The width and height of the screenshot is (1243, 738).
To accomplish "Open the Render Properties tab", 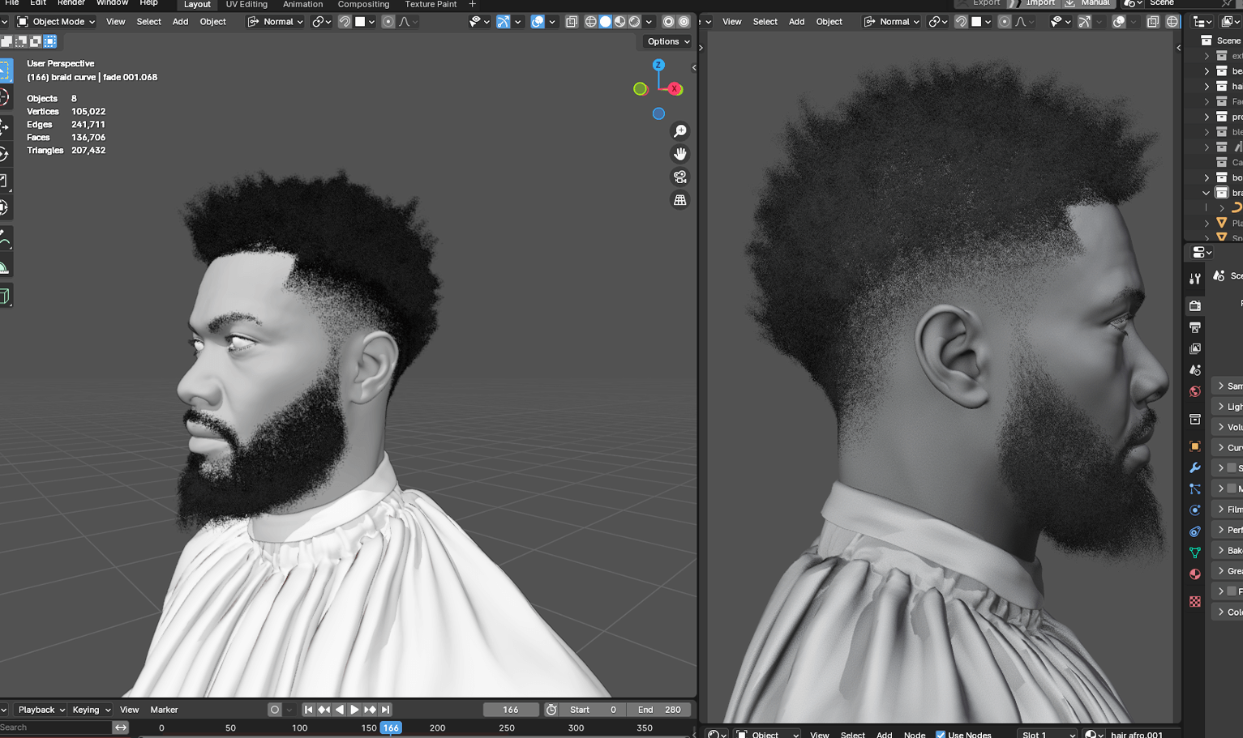I will pyautogui.click(x=1195, y=305).
